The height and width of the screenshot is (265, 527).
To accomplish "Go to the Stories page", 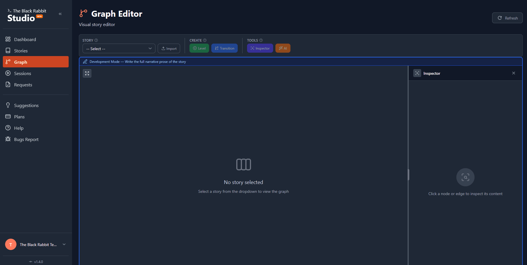I will click(36, 51).
